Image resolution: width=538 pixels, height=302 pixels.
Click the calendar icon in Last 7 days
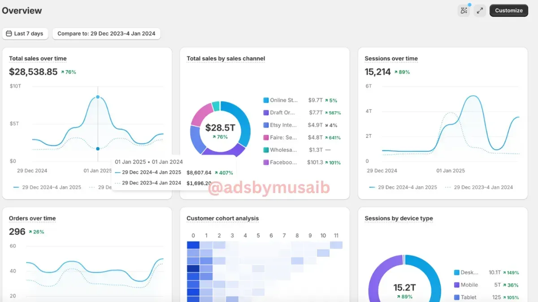[9, 34]
